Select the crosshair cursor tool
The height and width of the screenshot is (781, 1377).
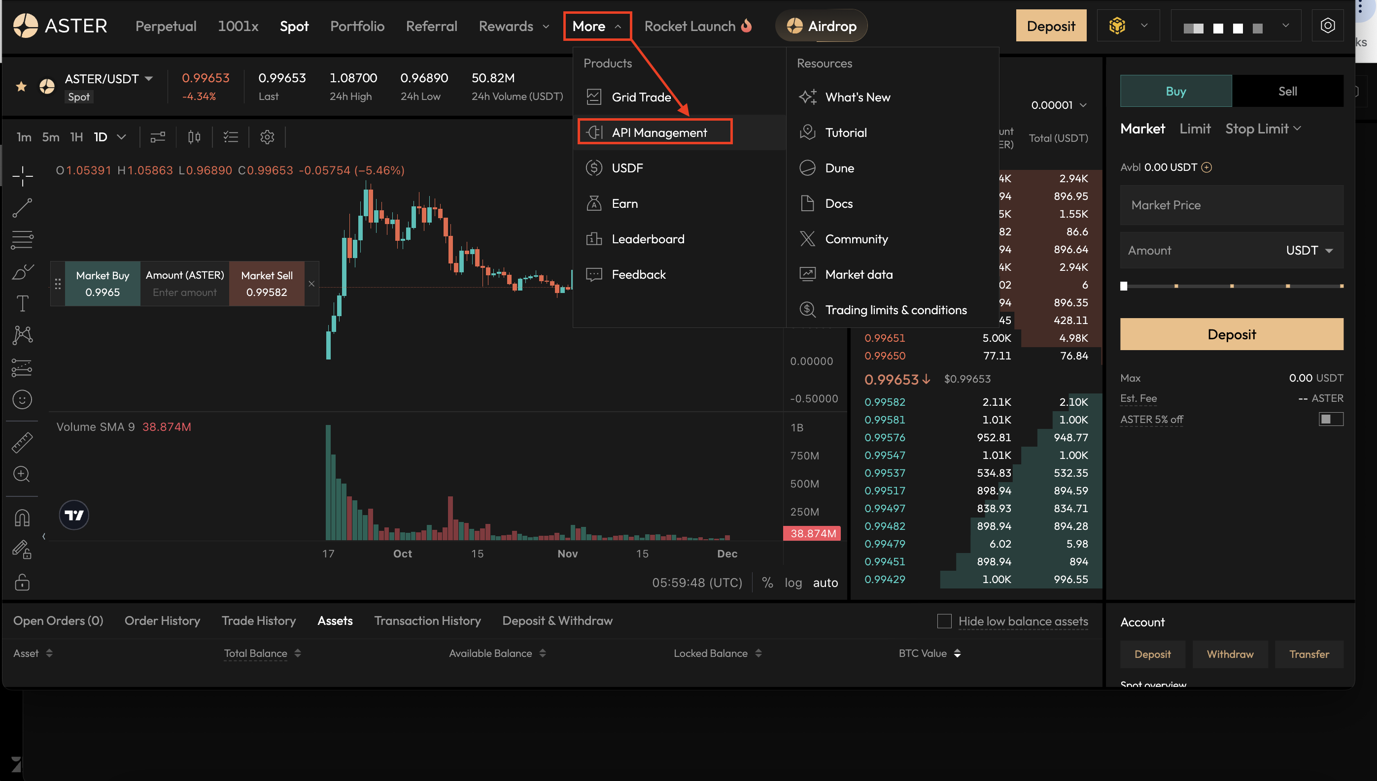pyautogui.click(x=22, y=175)
